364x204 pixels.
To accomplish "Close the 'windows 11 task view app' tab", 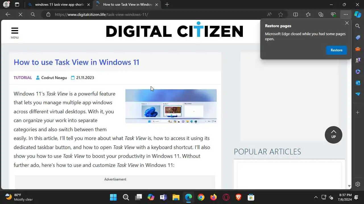I will [x=88, y=5].
